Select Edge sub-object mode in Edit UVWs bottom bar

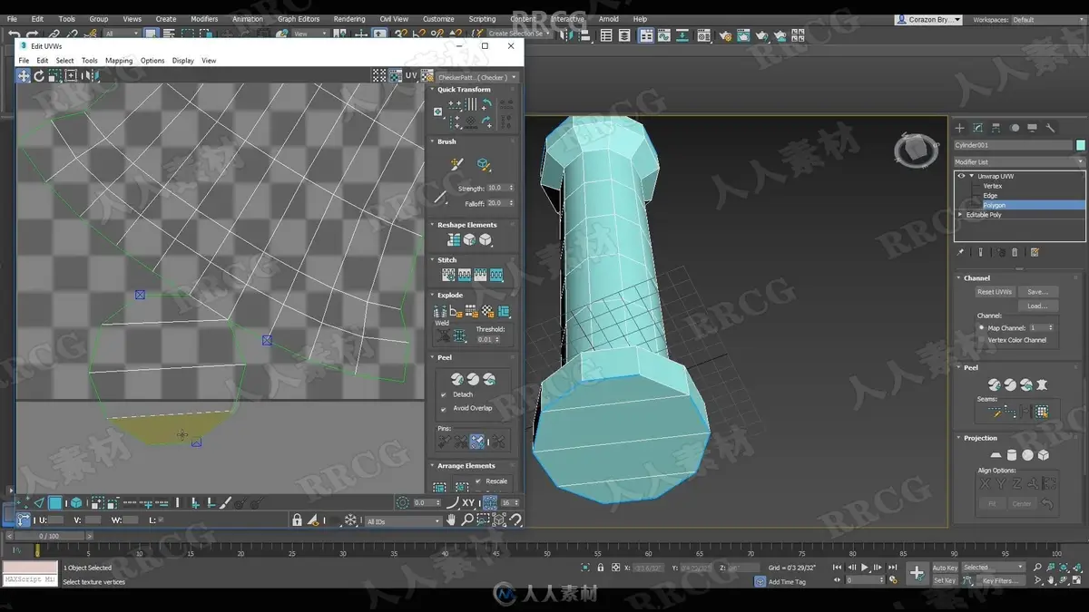[x=39, y=503]
